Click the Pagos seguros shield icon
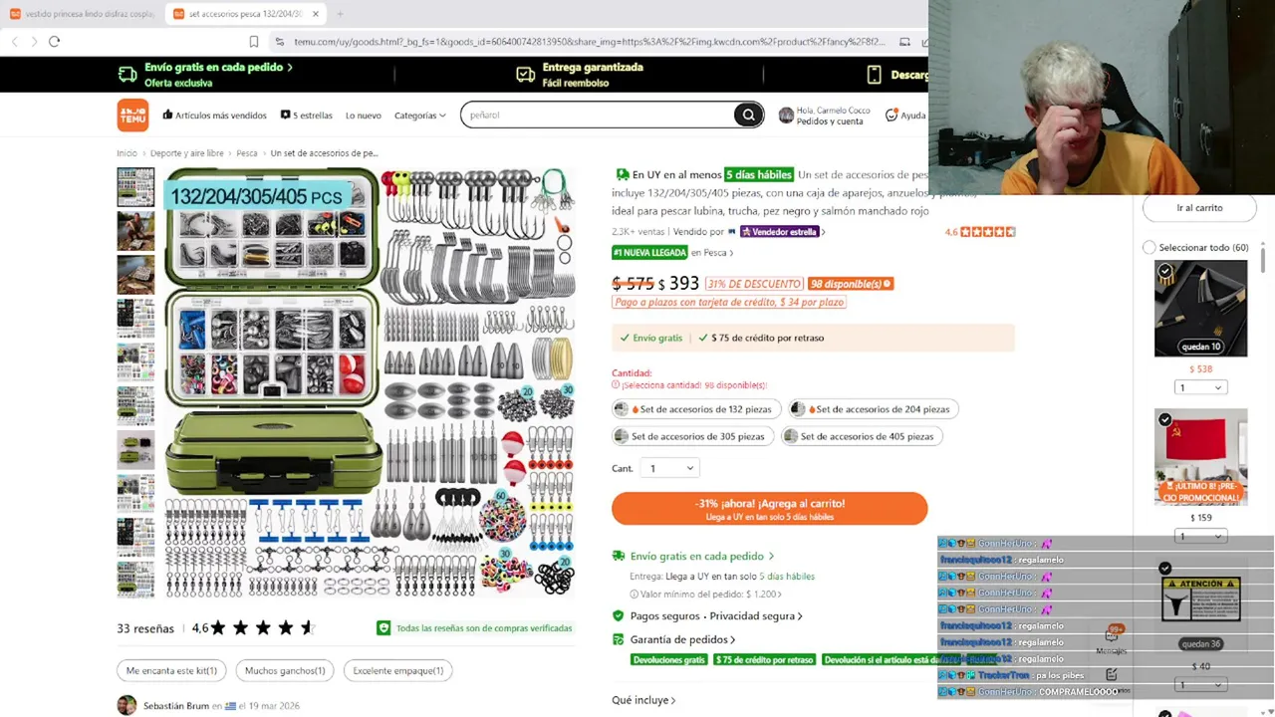This screenshot has height=717, width=1275. coord(618,615)
